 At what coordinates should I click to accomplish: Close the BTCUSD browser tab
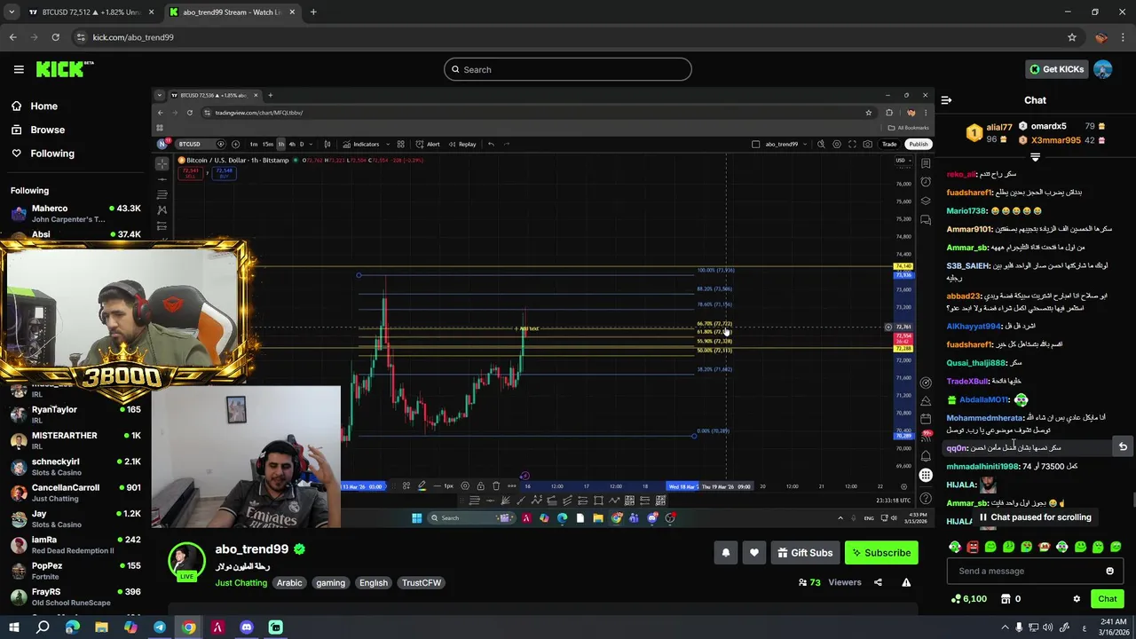click(x=151, y=12)
